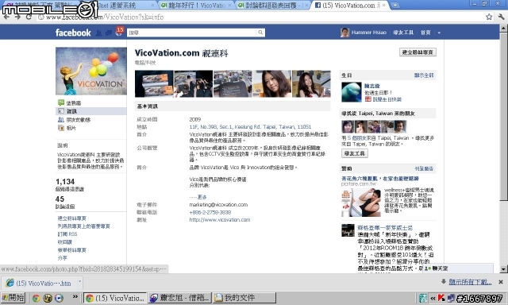Open second sponsored ad title link

(385, 228)
